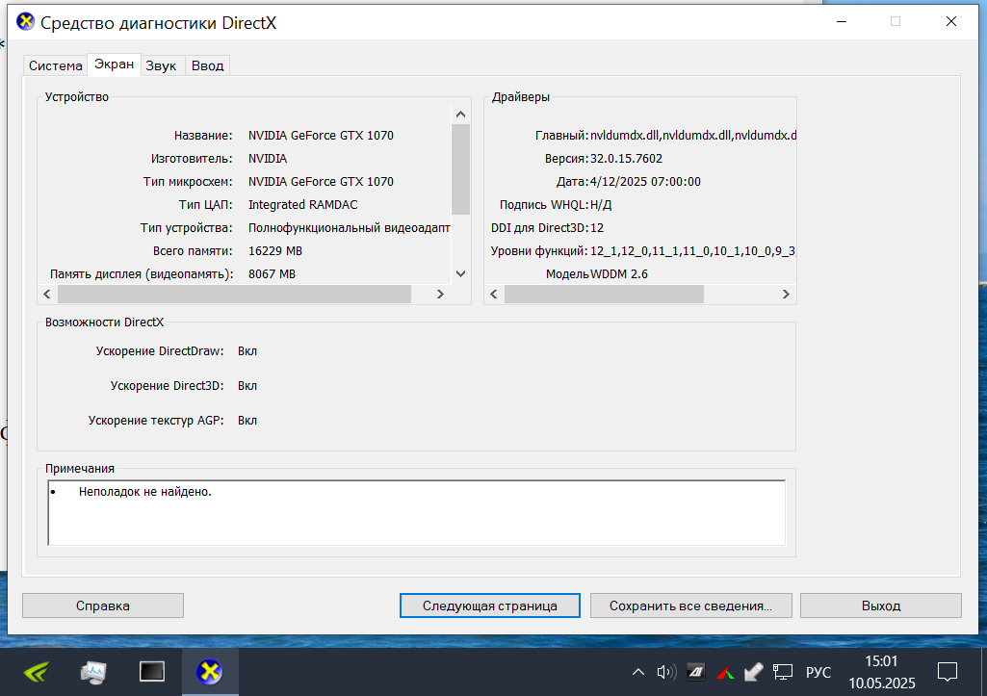Open the system monitor taskbar app
Viewport: 987px width, 696px height.
pyautogui.click(x=93, y=672)
